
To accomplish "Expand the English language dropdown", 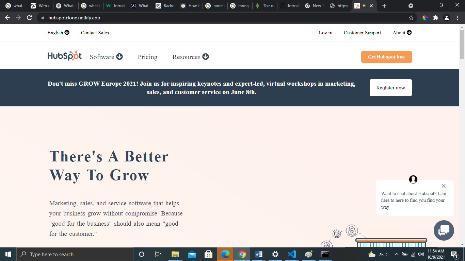I will pyautogui.click(x=58, y=33).
